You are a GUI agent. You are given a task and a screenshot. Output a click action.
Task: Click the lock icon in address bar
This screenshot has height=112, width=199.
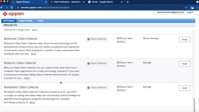point(18,7)
